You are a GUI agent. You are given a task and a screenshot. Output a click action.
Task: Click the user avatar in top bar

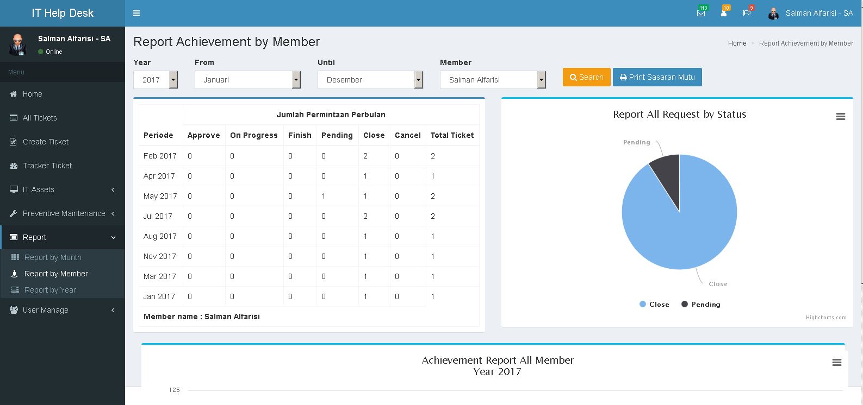(x=773, y=14)
